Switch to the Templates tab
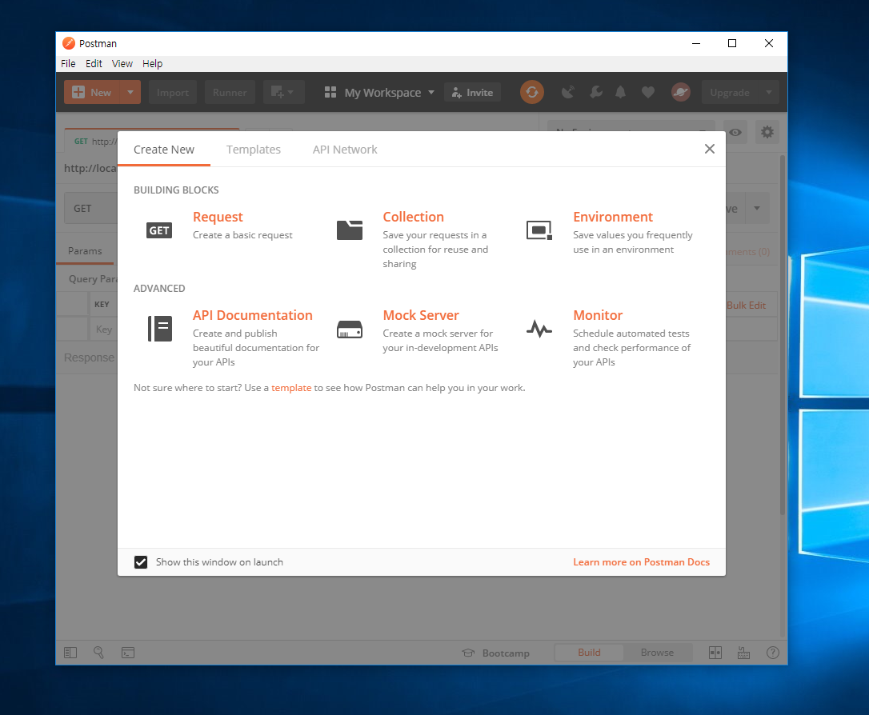This screenshot has width=869, height=715. coord(254,150)
